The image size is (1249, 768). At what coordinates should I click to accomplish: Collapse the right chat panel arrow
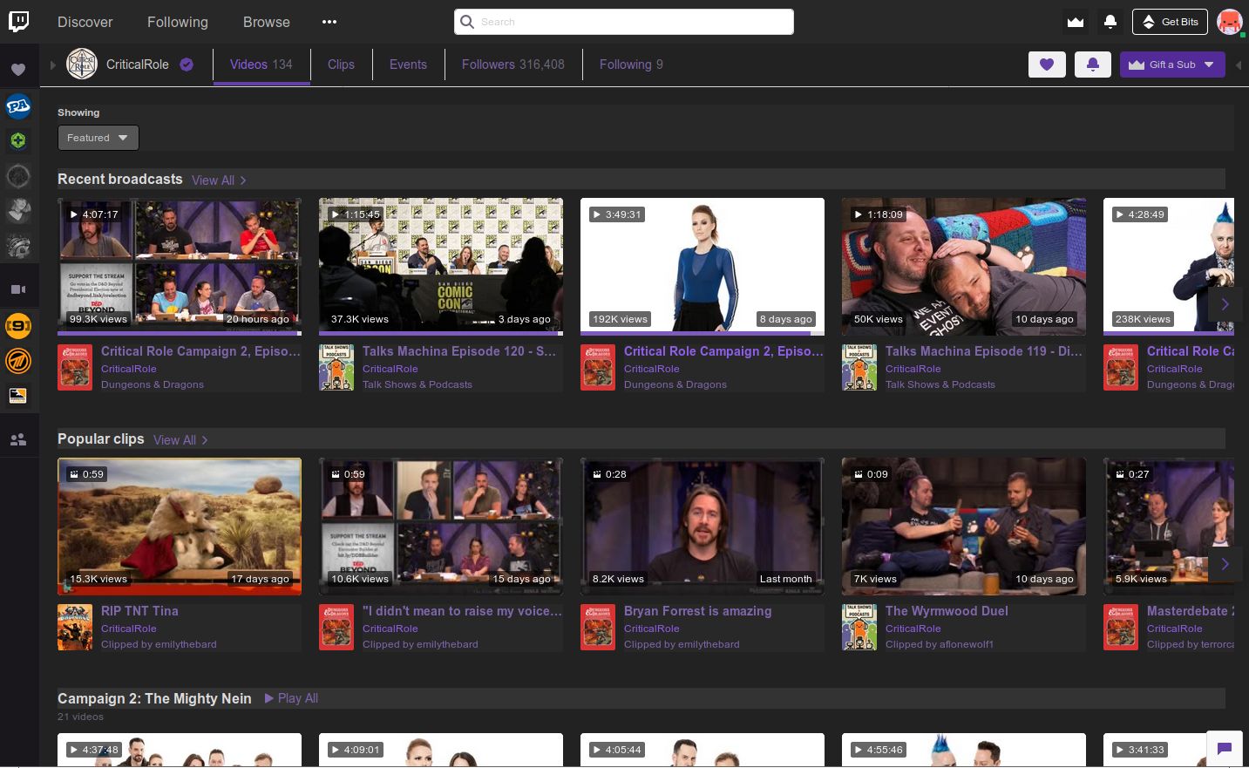tap(1239, 65)
